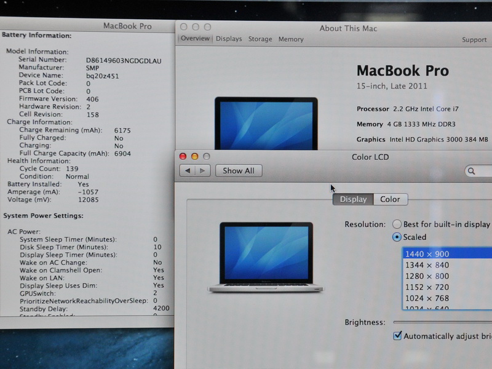Viewport: 492px width, 369px height.
Task: Click the search field in Color LCD toolbar
Action: click(x=478, y=171)
